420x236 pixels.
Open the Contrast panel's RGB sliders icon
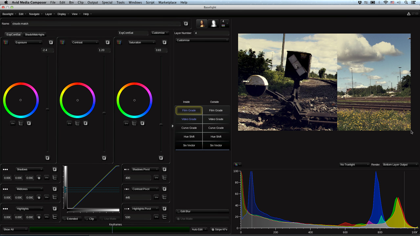(62, 42)
